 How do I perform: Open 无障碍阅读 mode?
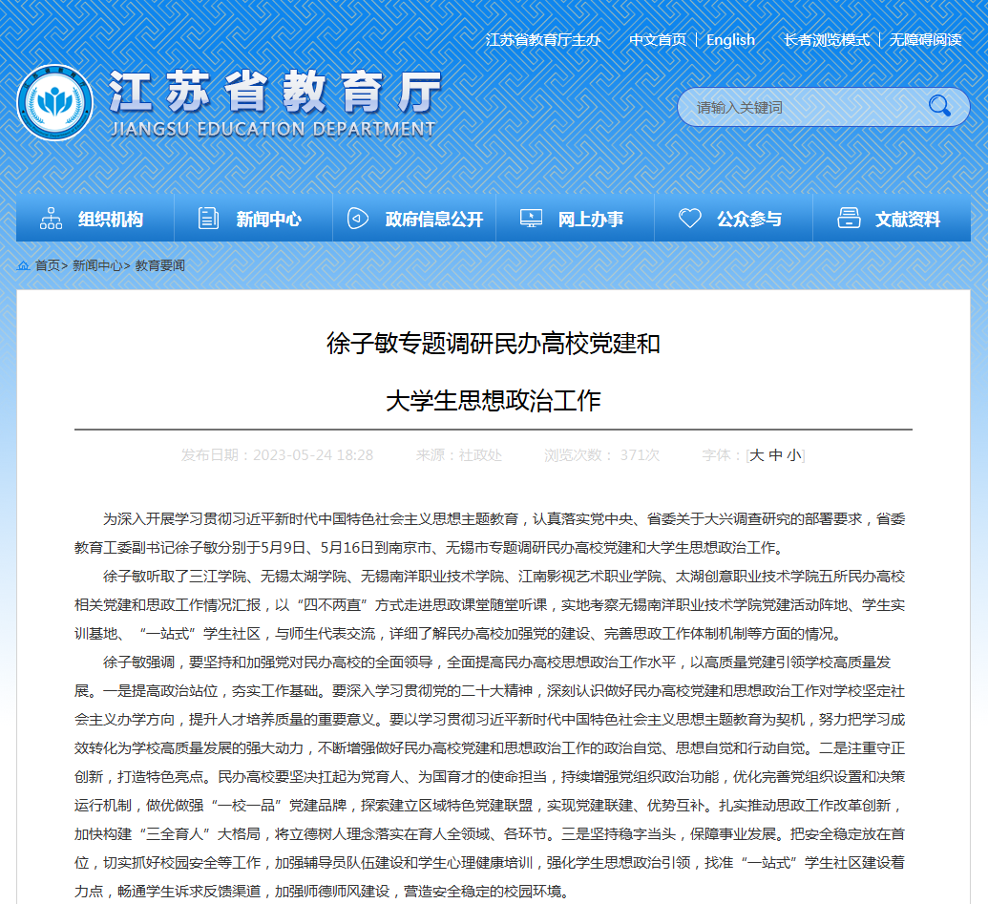[x=925, y=40]
